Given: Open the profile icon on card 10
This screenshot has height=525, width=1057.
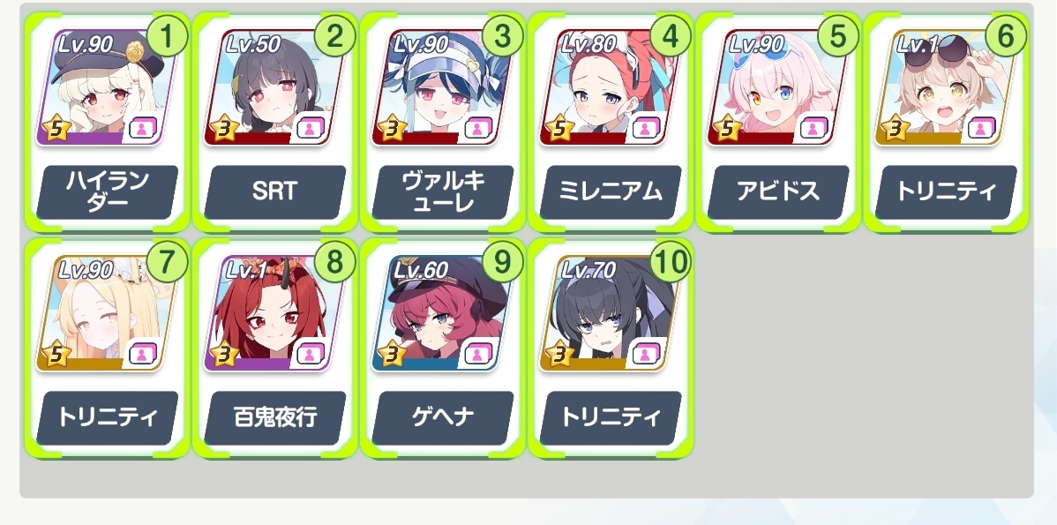Looking at the screenshot, I should (645, 353).
